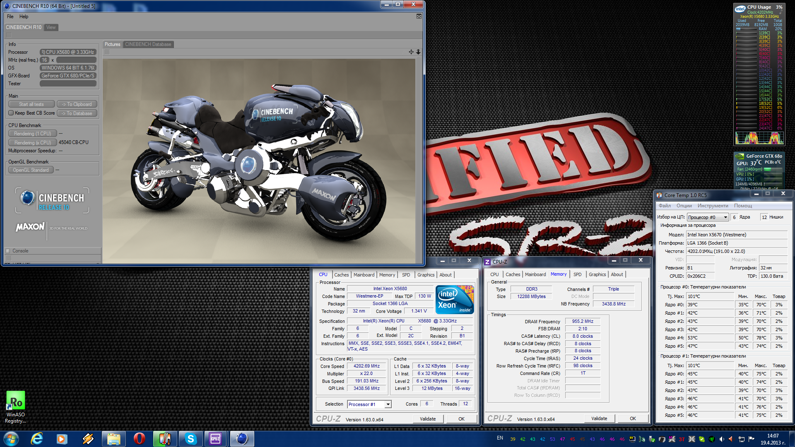Click the To Database button

coord(77,113)
